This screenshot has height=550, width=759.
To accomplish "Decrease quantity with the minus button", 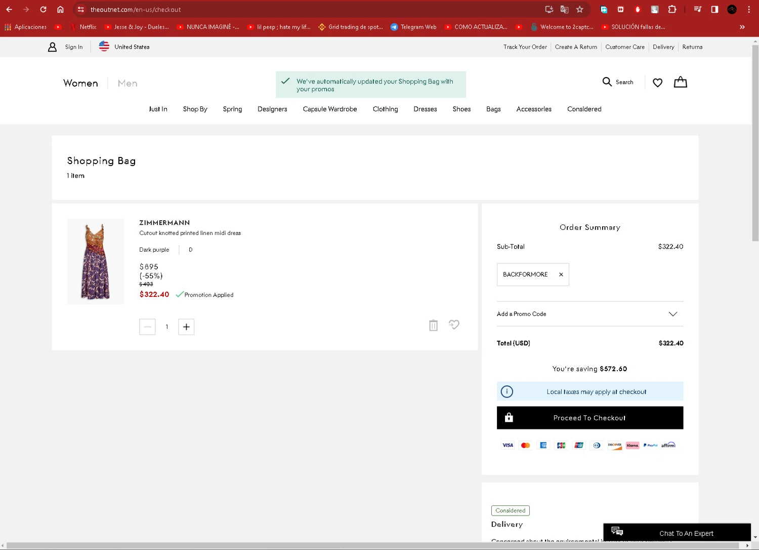I will tap(147, 327).
